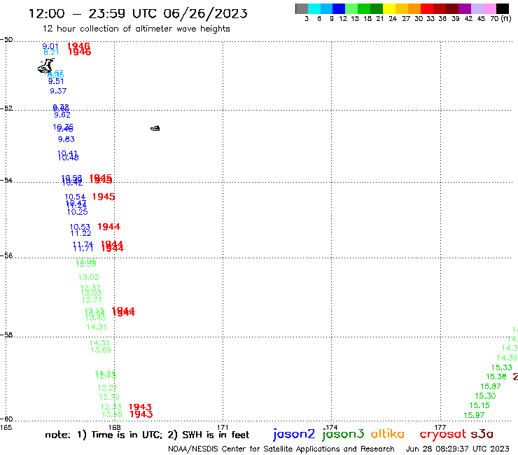Image resolution: width=518 pixels, height=455 pixels.
Task: Click the jason3 satellite label
Action: point(343,434)
